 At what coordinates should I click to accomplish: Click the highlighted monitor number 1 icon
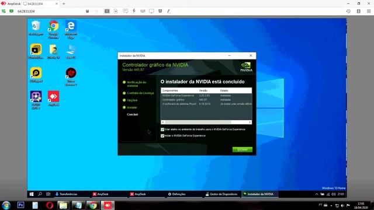coord(107,11)
